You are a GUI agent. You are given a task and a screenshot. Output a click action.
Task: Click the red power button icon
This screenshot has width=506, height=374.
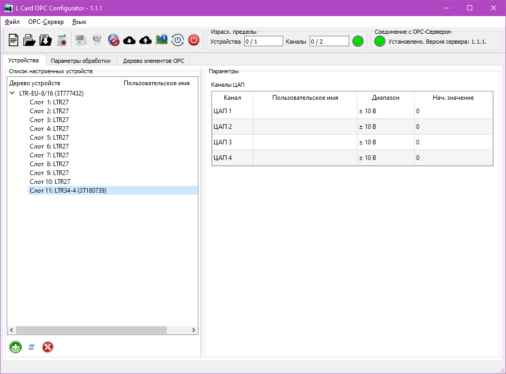(194, 40)
